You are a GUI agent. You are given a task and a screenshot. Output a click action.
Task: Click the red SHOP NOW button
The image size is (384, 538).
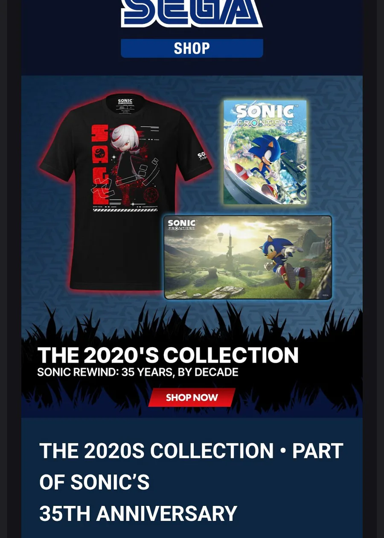pos(192,397)
